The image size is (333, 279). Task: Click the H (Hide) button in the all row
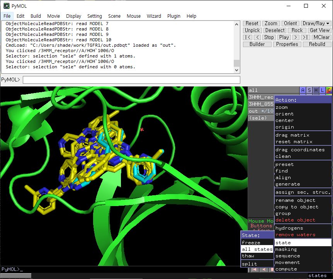316,90
